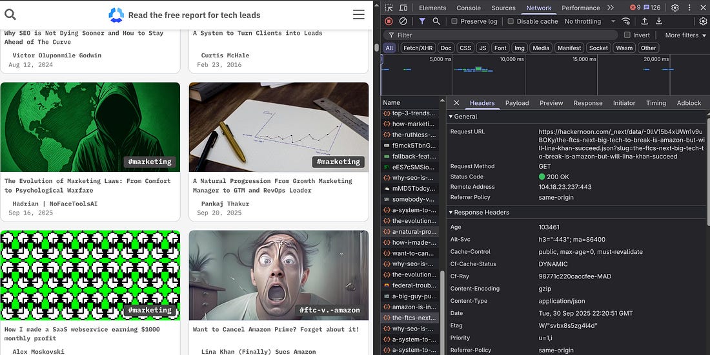
Task: Open the three-dot DevTools customize menu
Action: click(x=689, y=8)
